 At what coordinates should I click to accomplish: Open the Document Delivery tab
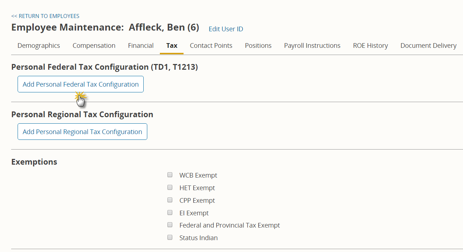tap(429, 46)
